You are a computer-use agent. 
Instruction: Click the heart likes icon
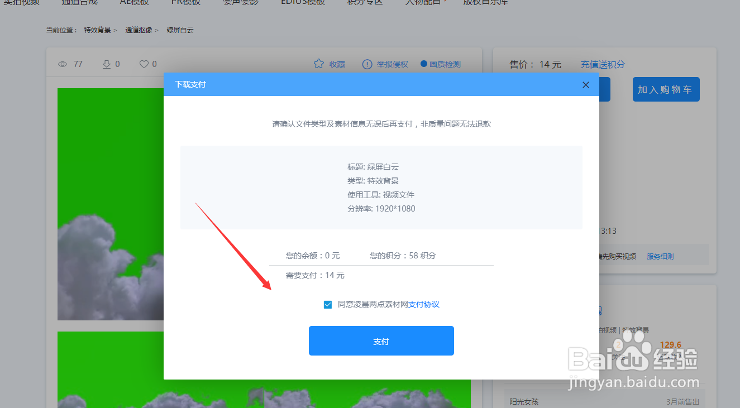tap(144, 64)
